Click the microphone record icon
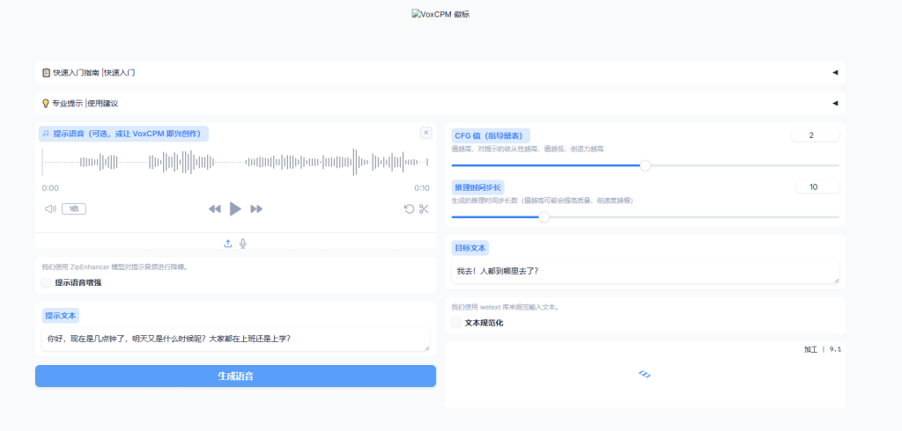 (x=242, y=244)
